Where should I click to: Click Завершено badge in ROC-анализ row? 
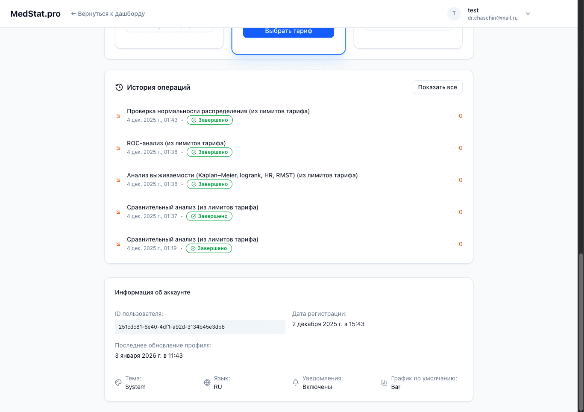210,152
